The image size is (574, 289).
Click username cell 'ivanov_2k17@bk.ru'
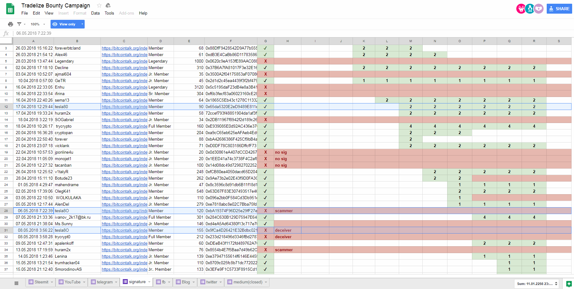(x=77, y=217)
